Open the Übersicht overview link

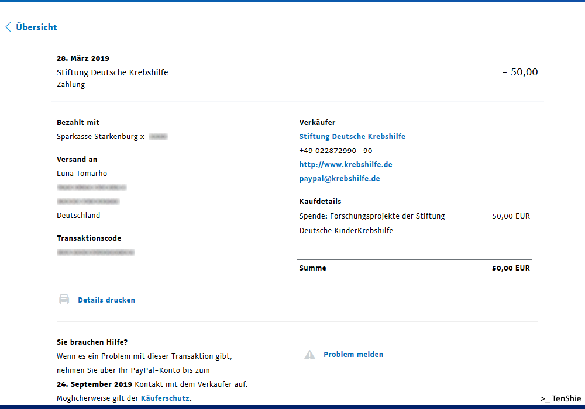[36, 27]
